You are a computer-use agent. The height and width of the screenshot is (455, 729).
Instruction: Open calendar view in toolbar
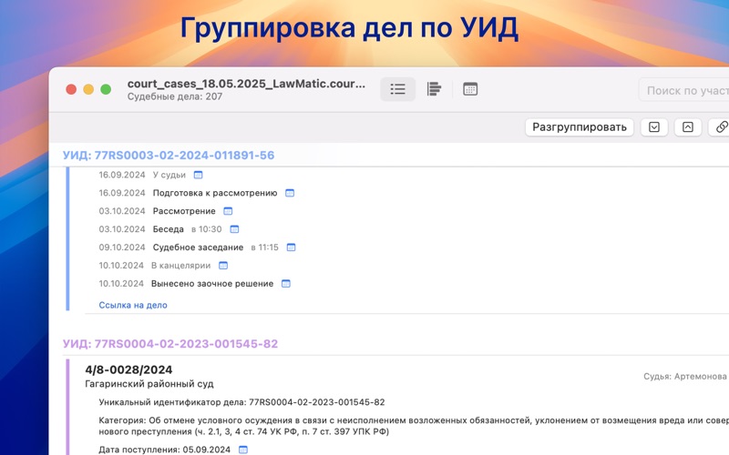tap(470, 89)
